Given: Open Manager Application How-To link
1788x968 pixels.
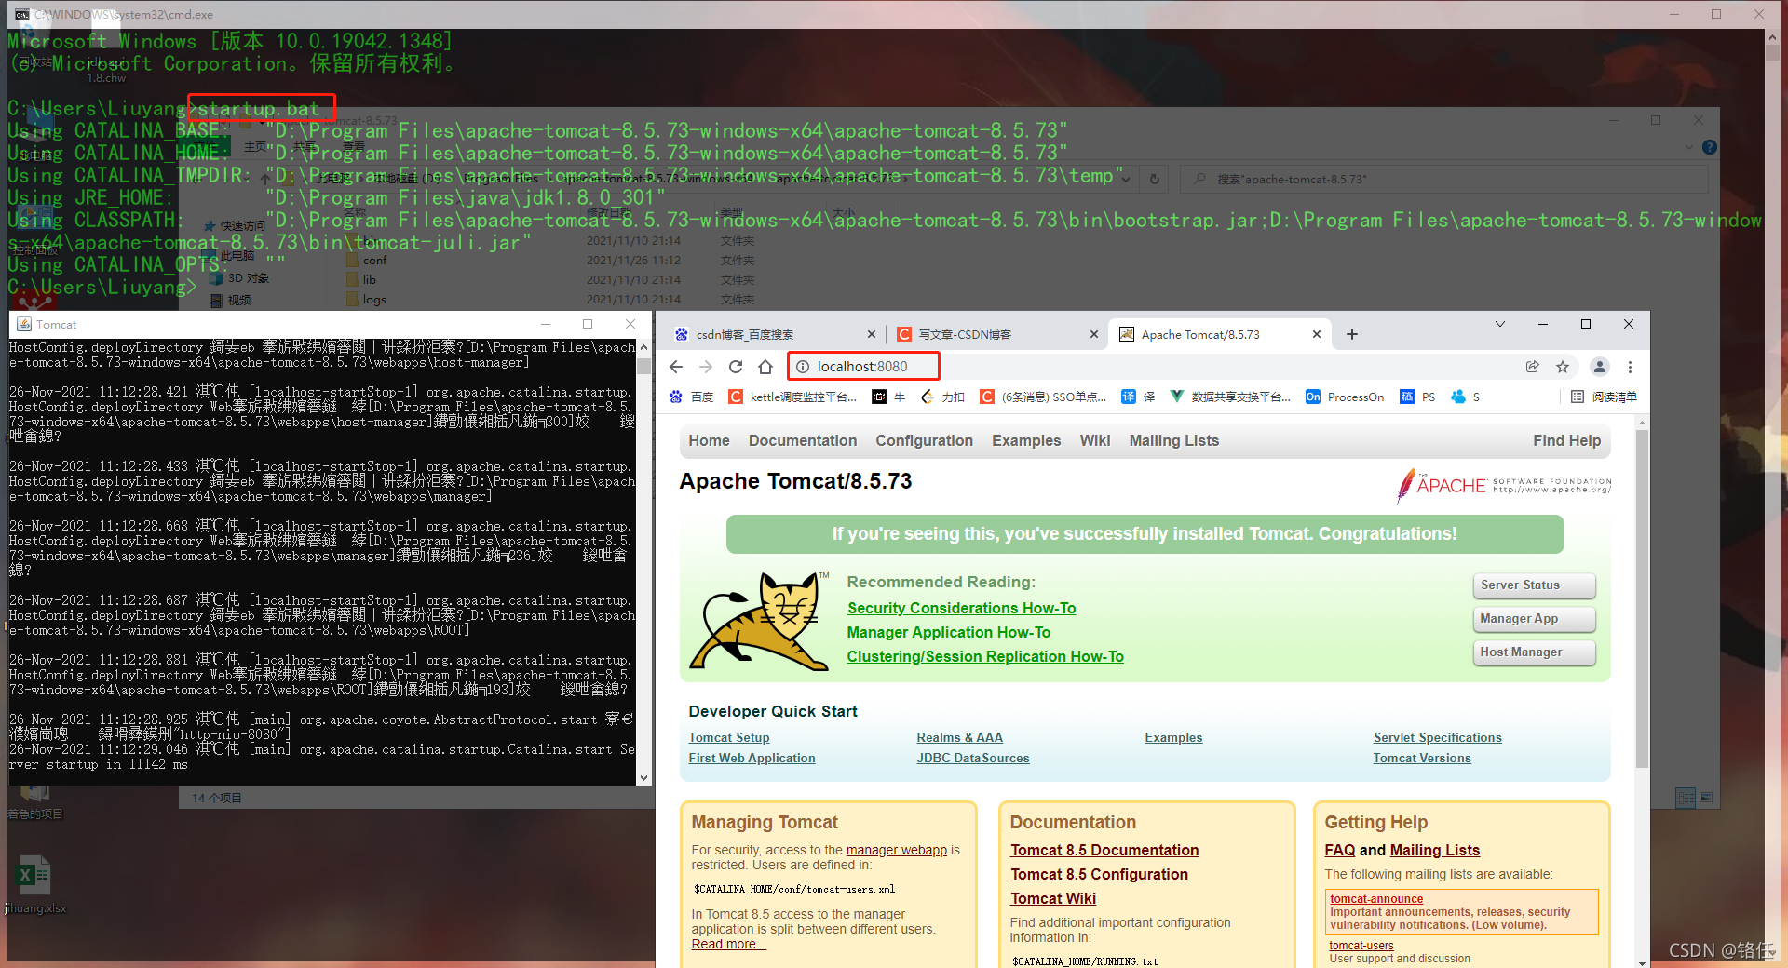Looking at the screenshot, I should pyautogui.click(x=948, y=632).
